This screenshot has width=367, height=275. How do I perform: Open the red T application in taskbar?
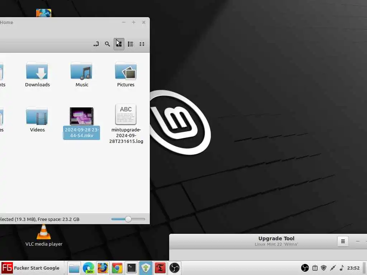pyautogui.click(x=160, y=268)
